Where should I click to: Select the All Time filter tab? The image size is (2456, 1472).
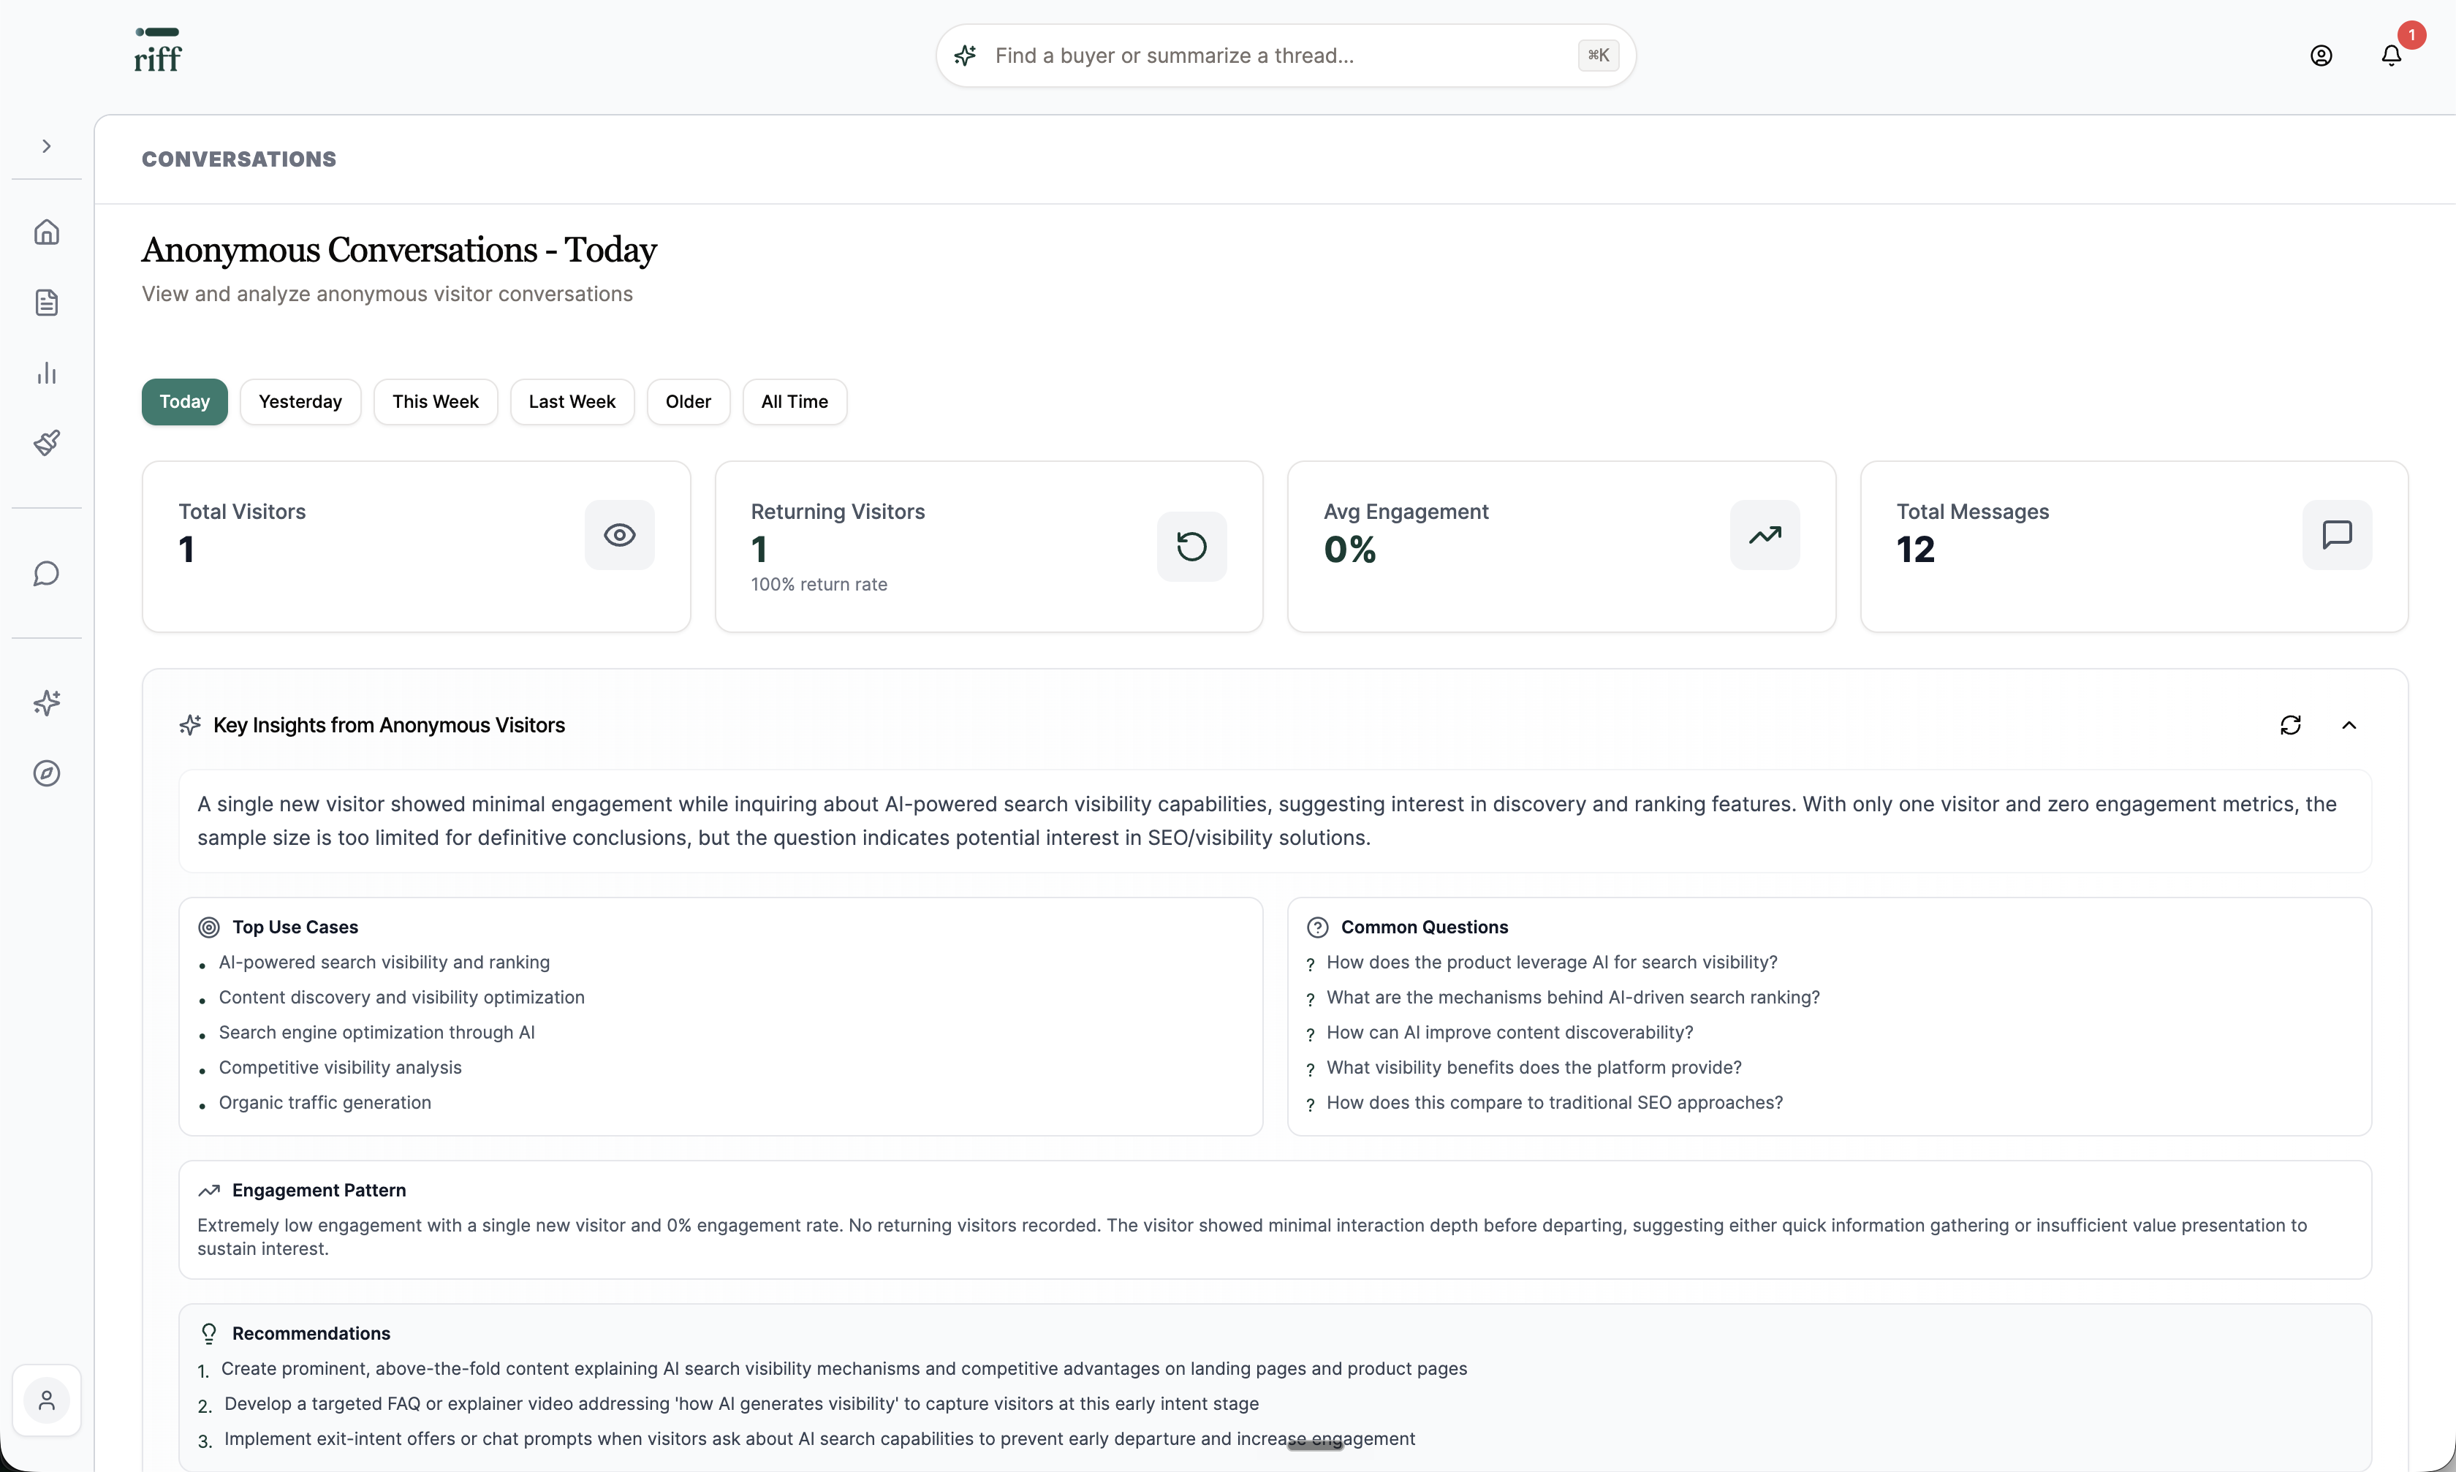[795, 402]
